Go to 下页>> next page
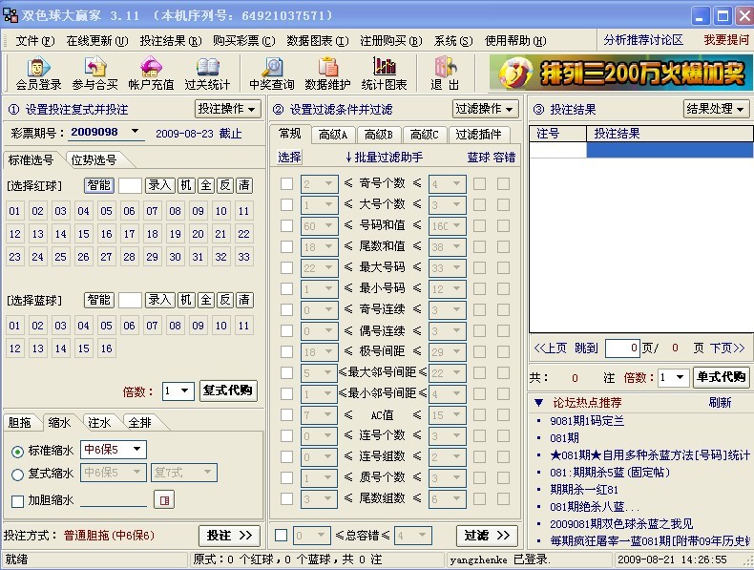 727,348
